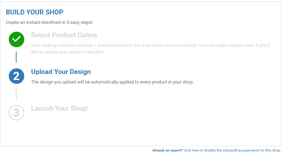284x155 pixels.
Task: Click 'onboarding experience for this shop' link text
Action: coord(251,150)
